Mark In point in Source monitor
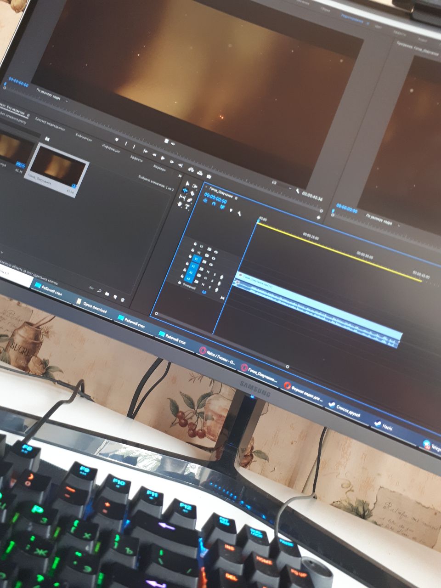This screenshot has width=441, height=588. point(126,143)
